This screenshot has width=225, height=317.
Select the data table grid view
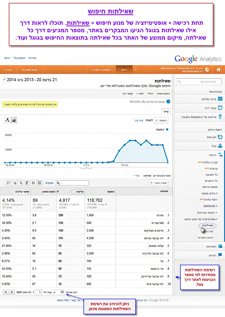pos(39,183)
